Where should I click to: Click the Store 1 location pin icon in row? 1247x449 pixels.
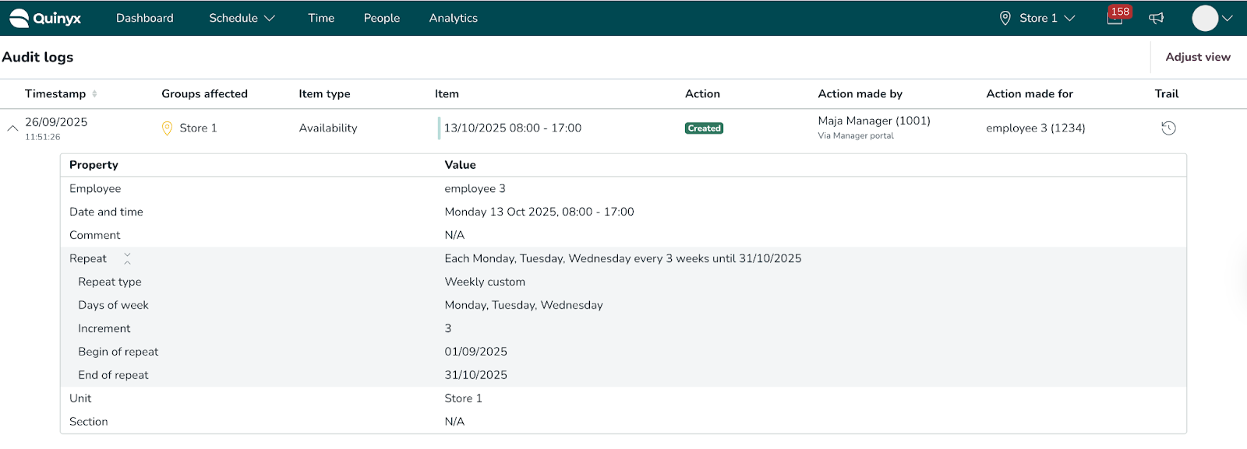167,128
